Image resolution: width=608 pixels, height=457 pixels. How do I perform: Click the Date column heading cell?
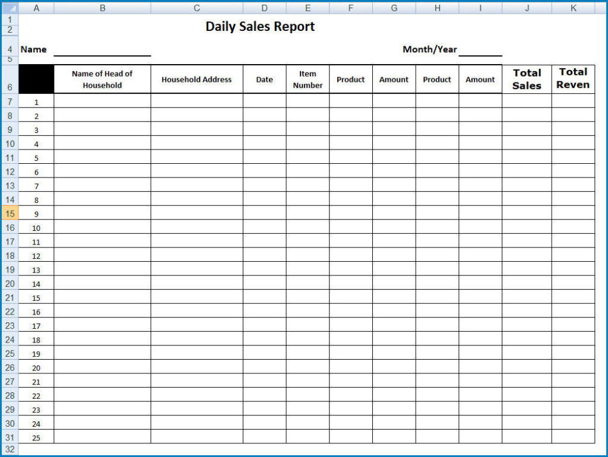tap(264, 78)
